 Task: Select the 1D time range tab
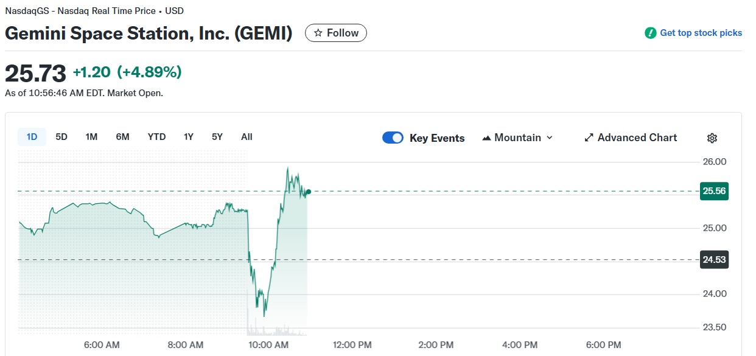(32, 137)
